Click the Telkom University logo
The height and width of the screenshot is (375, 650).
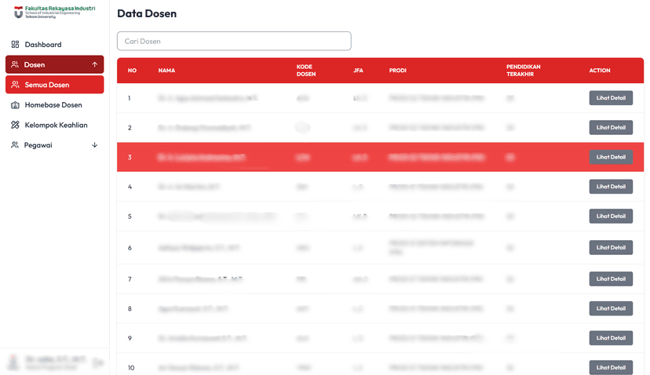click(18, 13)
